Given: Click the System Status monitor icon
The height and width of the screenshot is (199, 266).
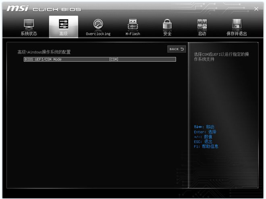Looking at the screenshot, I should tap(29, 24).
